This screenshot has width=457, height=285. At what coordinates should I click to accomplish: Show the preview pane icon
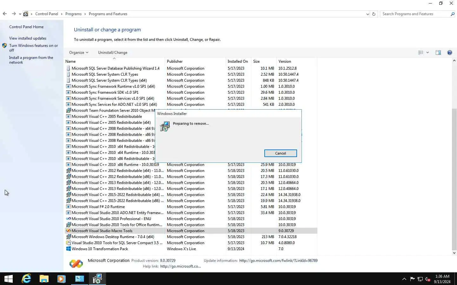coord(438,53)
